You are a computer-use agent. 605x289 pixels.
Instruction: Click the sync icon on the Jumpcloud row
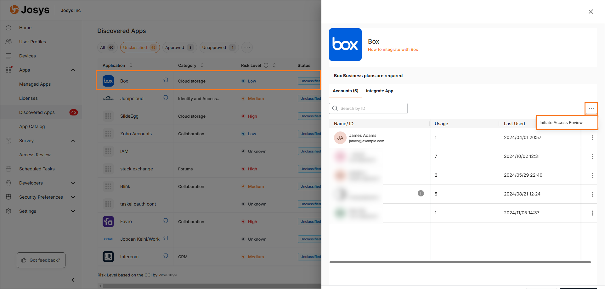coord(166,98)
